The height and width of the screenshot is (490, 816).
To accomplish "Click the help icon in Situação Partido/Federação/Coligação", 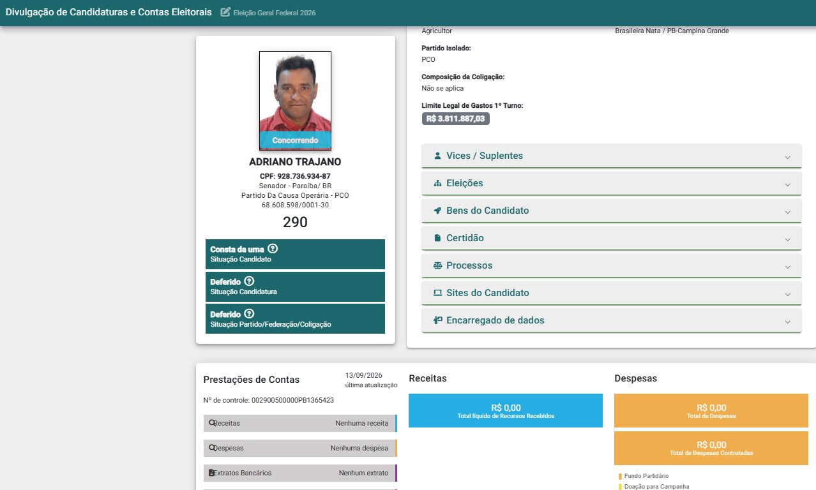I will [250, 313].
